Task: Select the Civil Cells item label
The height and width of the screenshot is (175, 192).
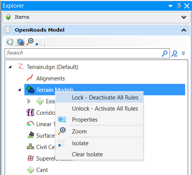Action: 46,147
